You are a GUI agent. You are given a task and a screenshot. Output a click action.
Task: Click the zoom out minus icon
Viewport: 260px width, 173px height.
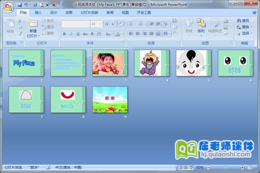tap(209, 167)
